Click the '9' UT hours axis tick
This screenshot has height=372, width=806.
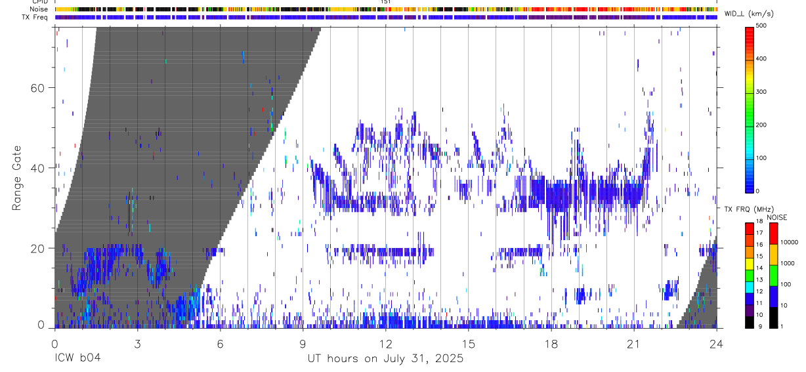point(303,342)
